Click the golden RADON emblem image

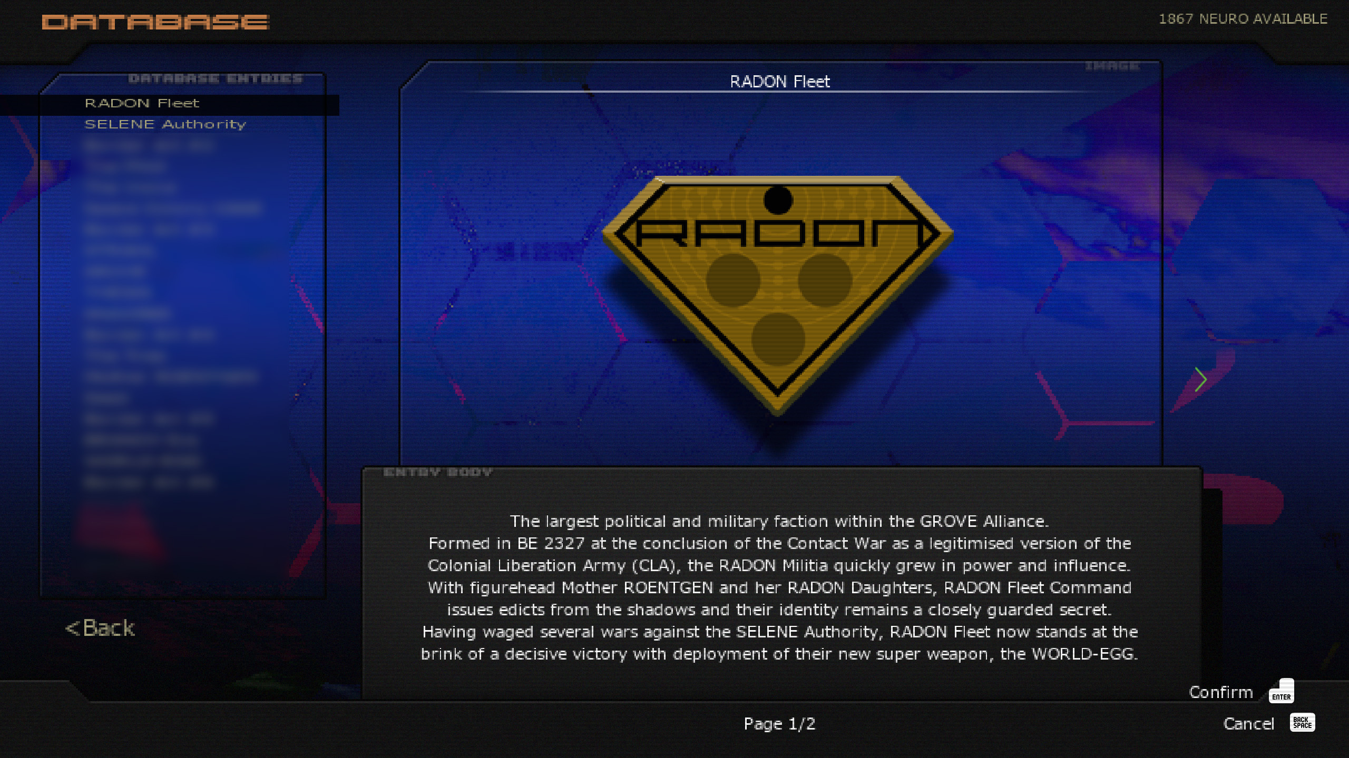778,295
